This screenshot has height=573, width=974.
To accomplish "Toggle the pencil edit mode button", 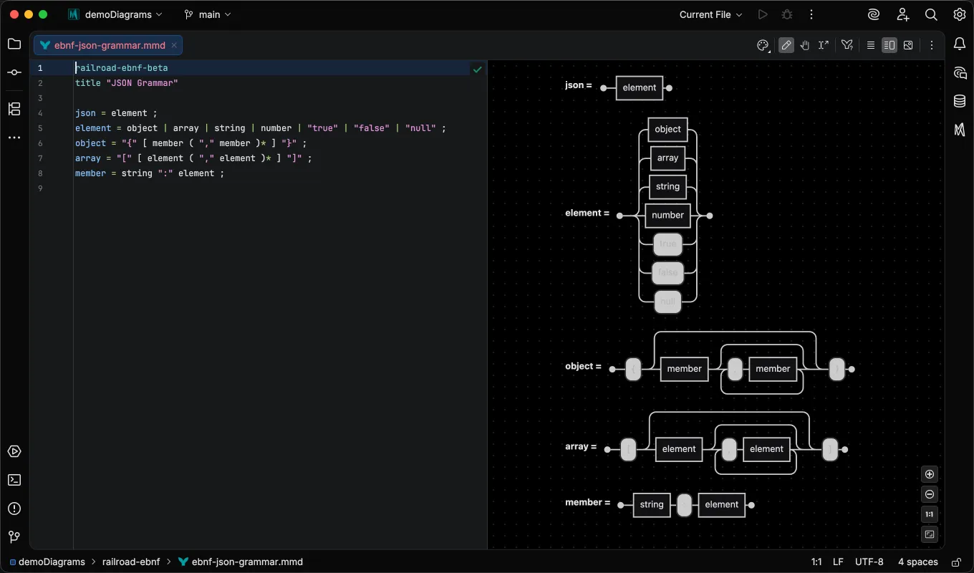I will 786,45.
